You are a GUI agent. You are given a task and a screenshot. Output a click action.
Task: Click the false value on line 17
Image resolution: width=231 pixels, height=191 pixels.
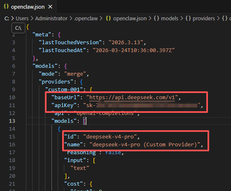point(113,153)
